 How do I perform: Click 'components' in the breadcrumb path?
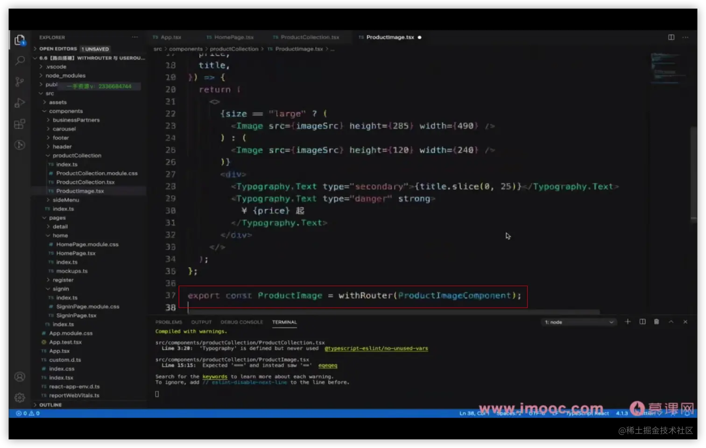186,49
